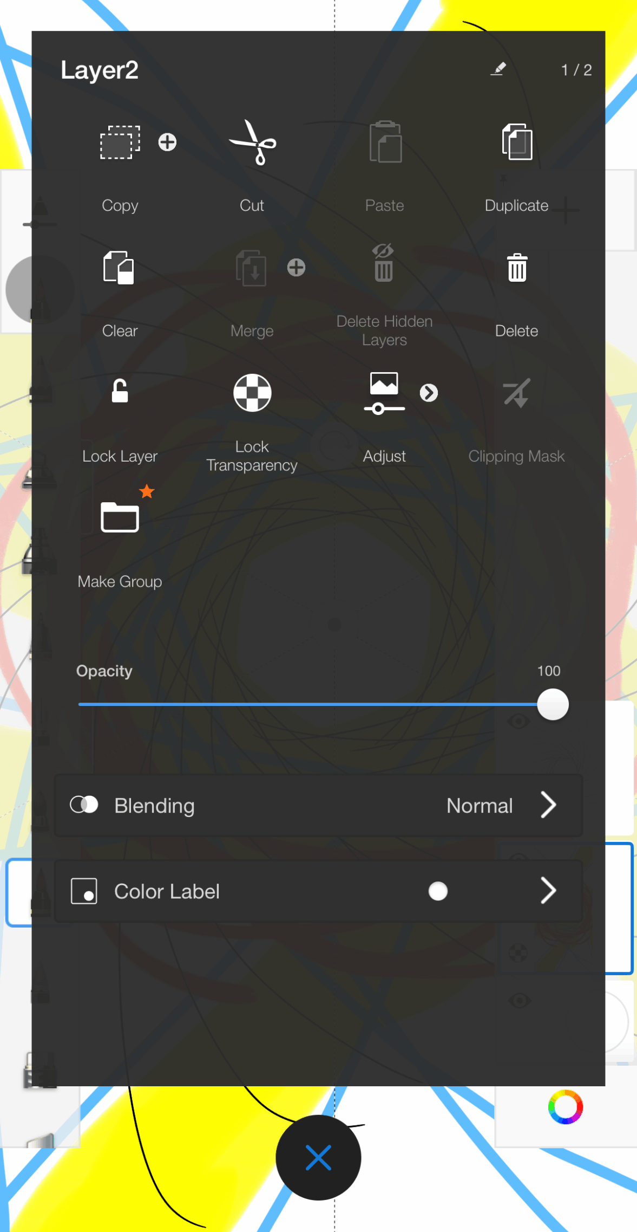This screenshot has width=637, height=1232.
Task: Delete the layer using the trash icon
Action: [x=517, y=268]
